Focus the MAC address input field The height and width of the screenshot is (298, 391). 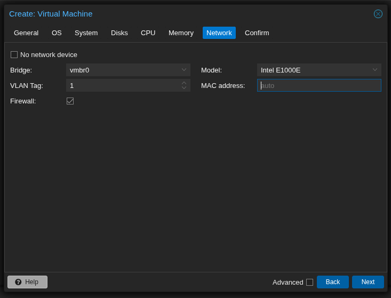(x=319, y=85)
